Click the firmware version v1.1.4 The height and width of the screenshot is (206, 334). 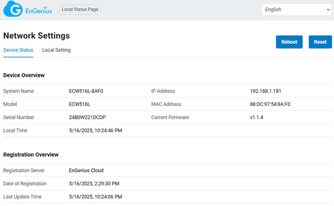[257, 117]
